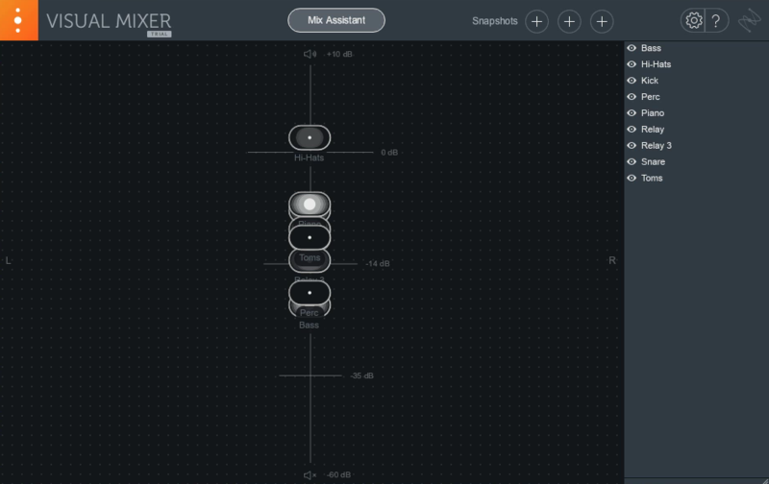Viewport: 769px width, 484px height.
Task: Click the loud speaker icon at +10 dB
Action: click(x=310, y=54)
